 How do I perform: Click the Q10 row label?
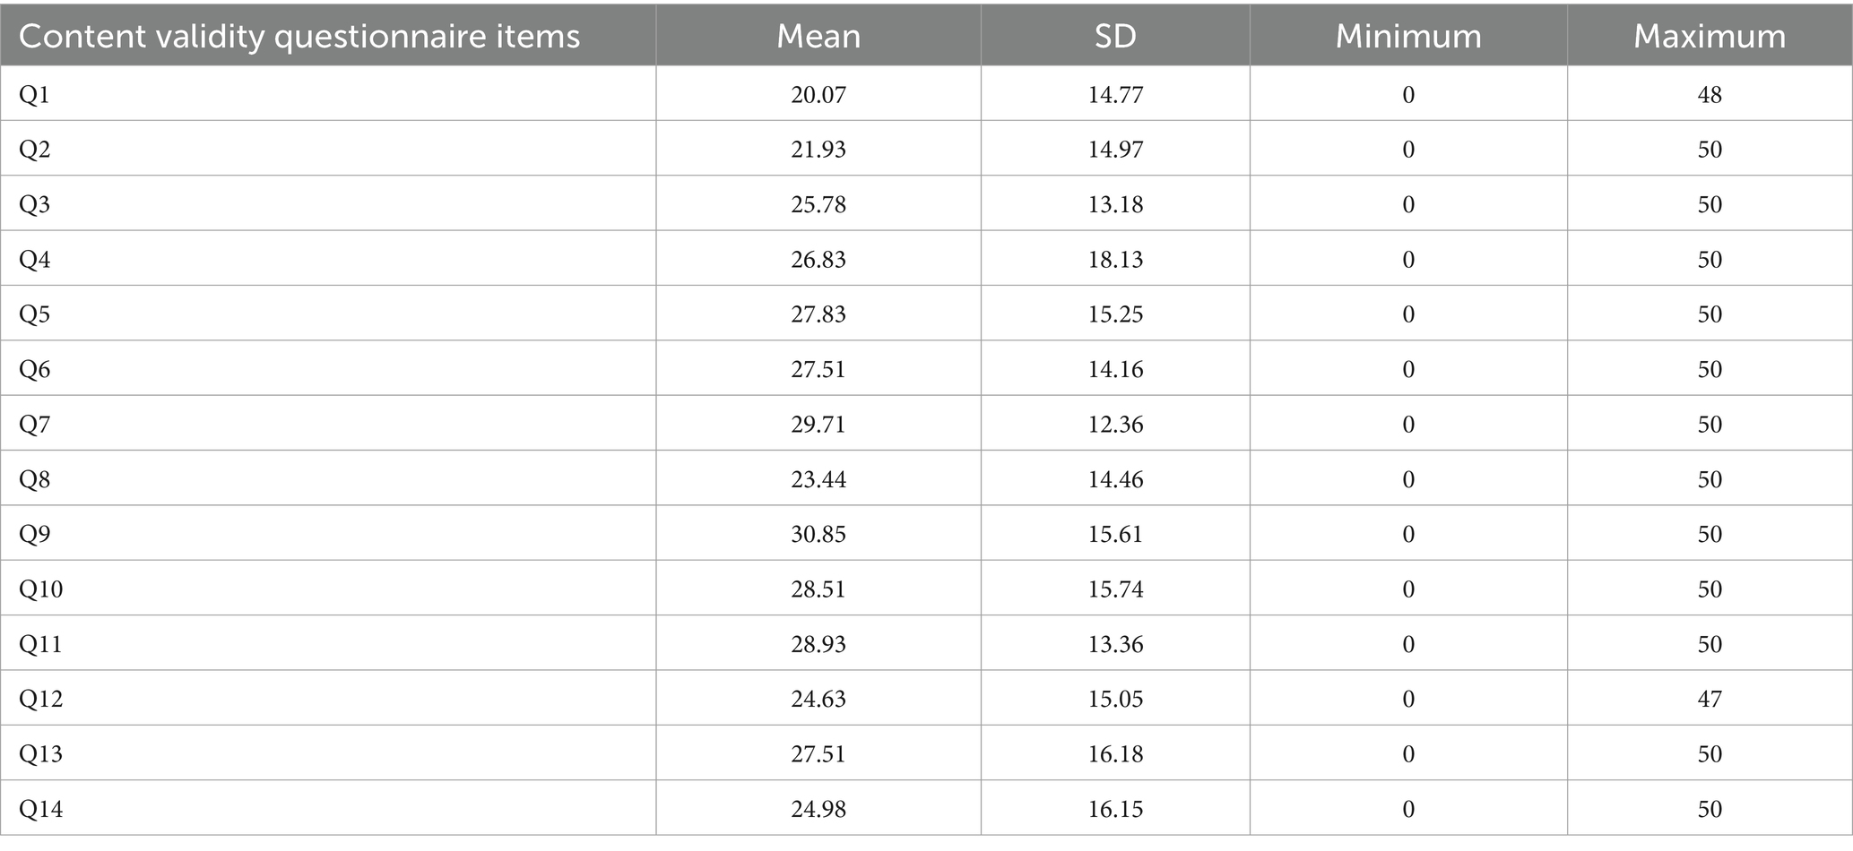tap(41, 589)
